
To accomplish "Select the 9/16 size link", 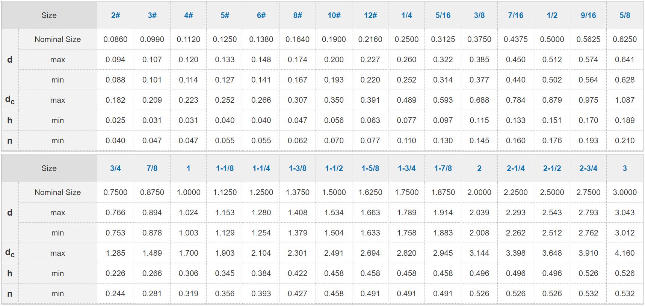I will coord(588,15).
